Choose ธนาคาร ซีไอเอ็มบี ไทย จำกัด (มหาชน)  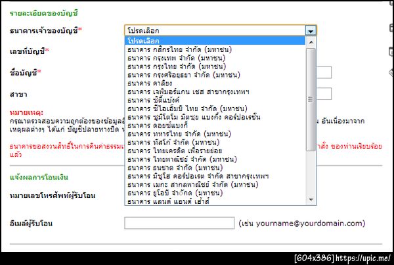(x=215, y=108)
